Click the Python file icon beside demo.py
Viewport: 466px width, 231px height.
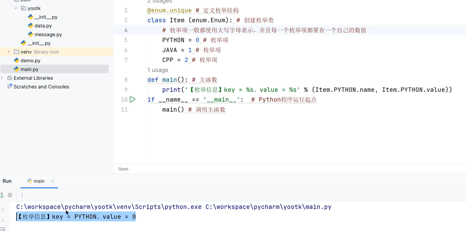point(16,60)
